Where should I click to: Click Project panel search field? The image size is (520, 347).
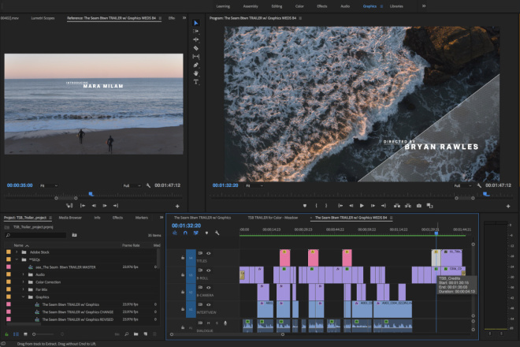(35, 235)
